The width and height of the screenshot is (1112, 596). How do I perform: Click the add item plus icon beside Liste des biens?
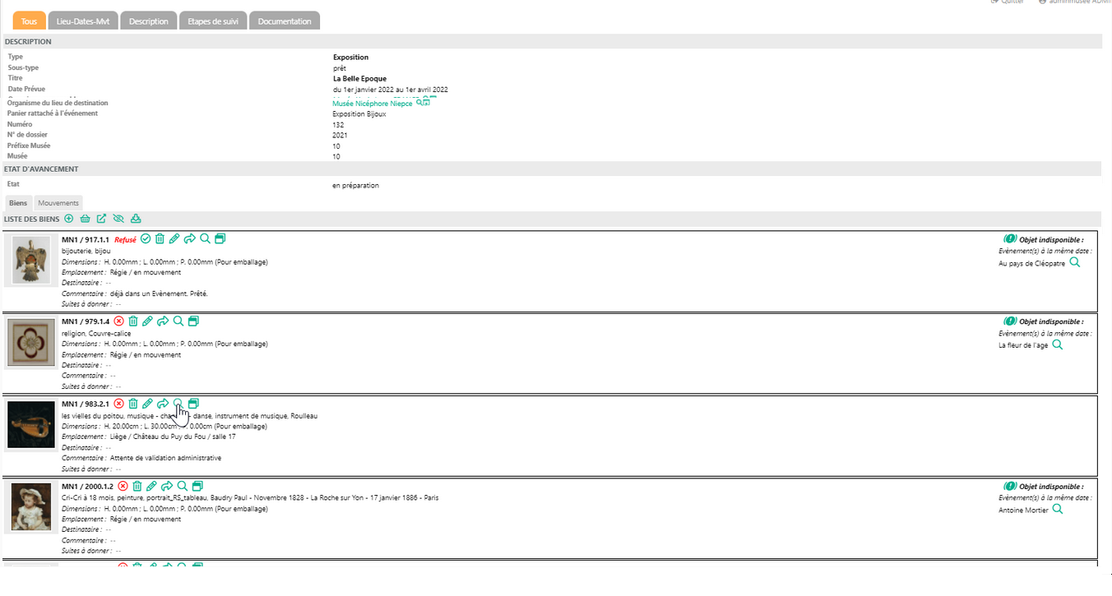69,219
